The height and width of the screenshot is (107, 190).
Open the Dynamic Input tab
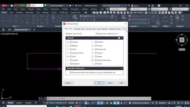tap(91, 29)
